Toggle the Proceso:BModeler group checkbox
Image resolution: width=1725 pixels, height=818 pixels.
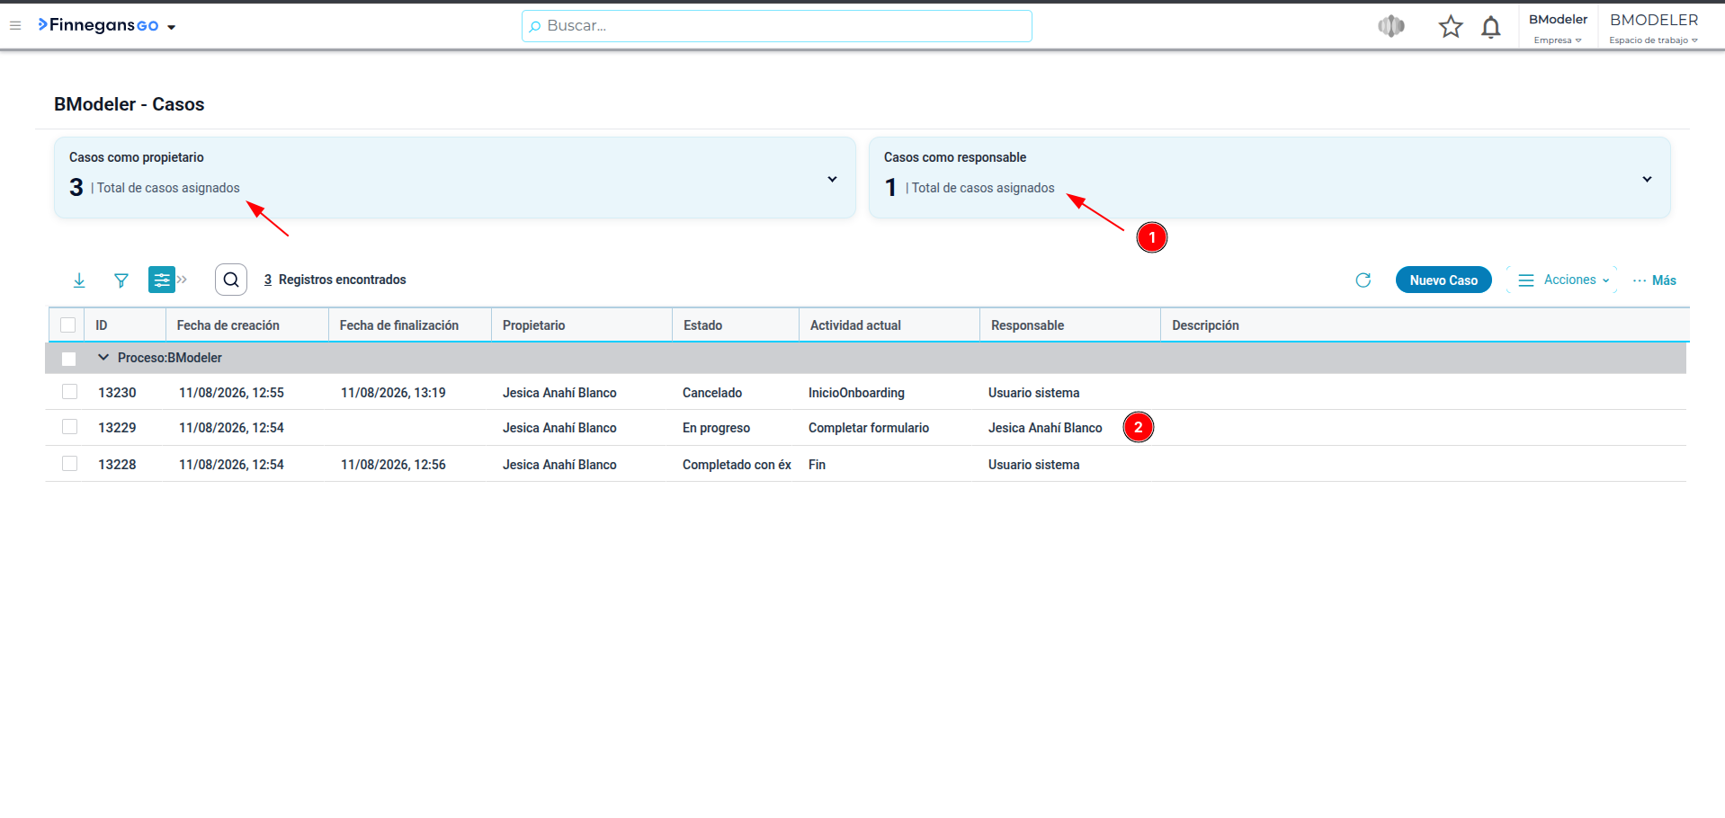coord(68,358)
